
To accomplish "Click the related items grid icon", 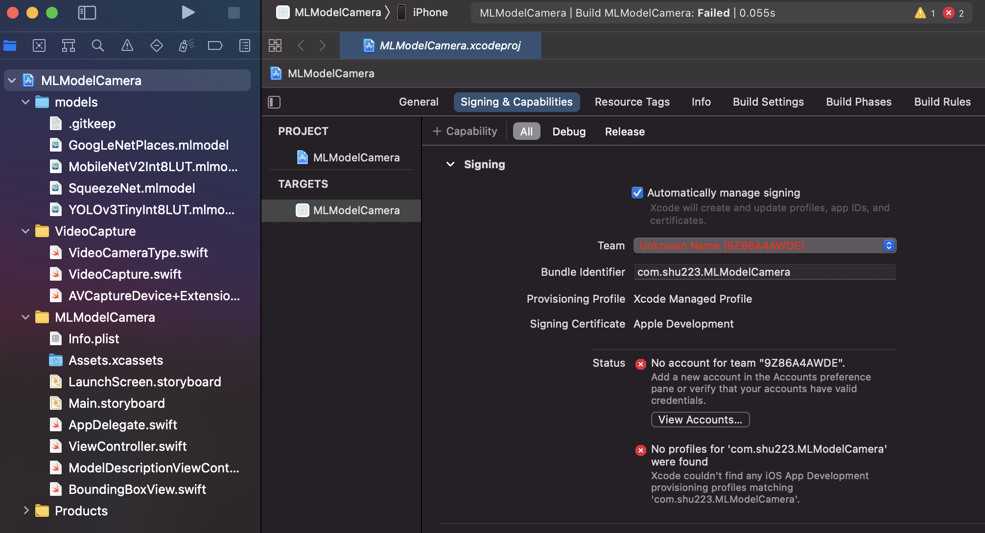I will point(275,45).
